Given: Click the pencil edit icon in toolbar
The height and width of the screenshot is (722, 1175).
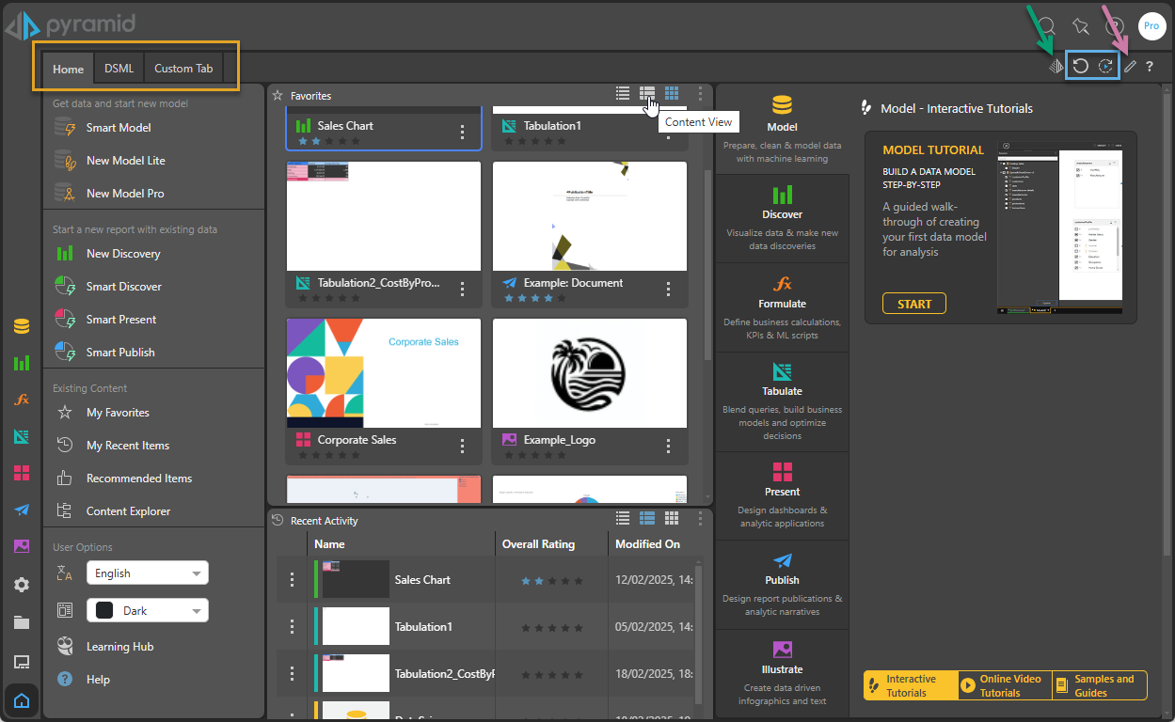Looking at the screenshot, I should coord(1130,67).
